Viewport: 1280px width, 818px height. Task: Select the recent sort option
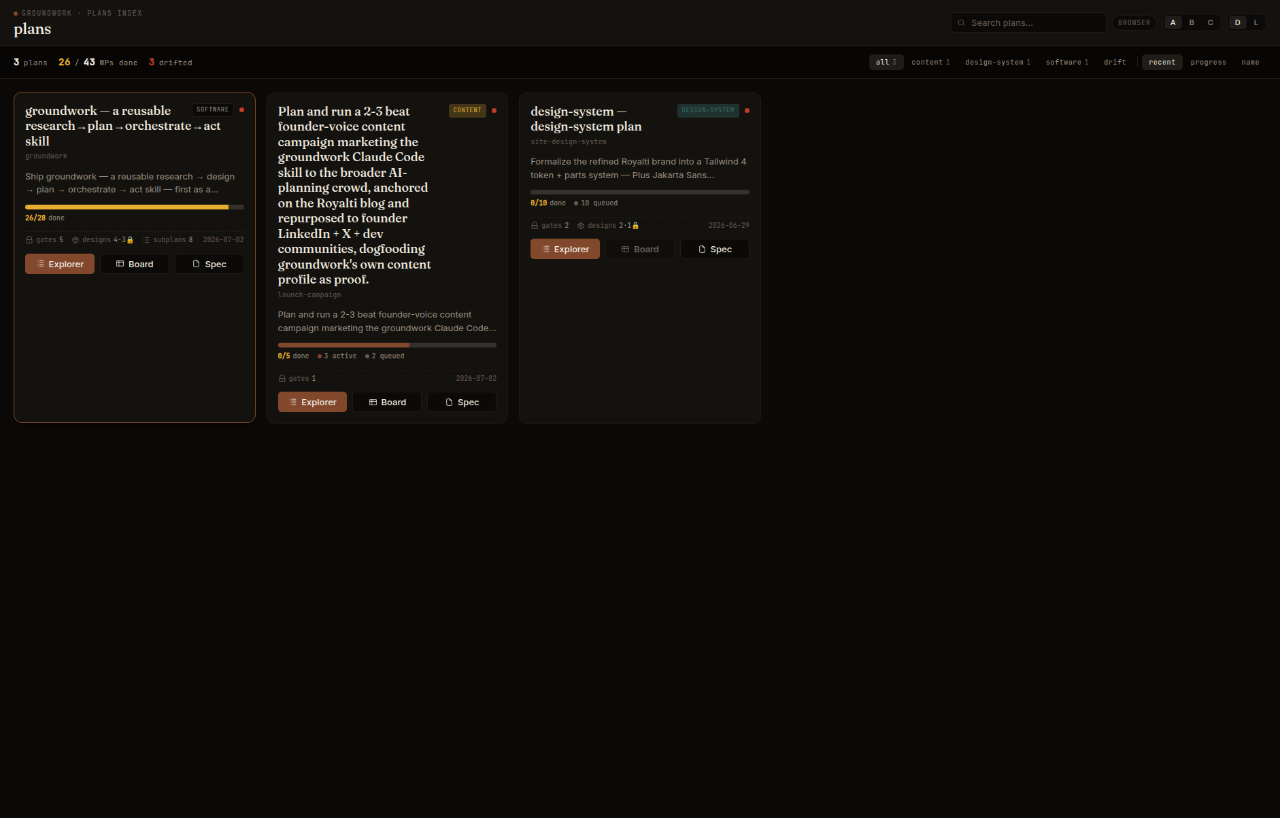coord(1162,62)
